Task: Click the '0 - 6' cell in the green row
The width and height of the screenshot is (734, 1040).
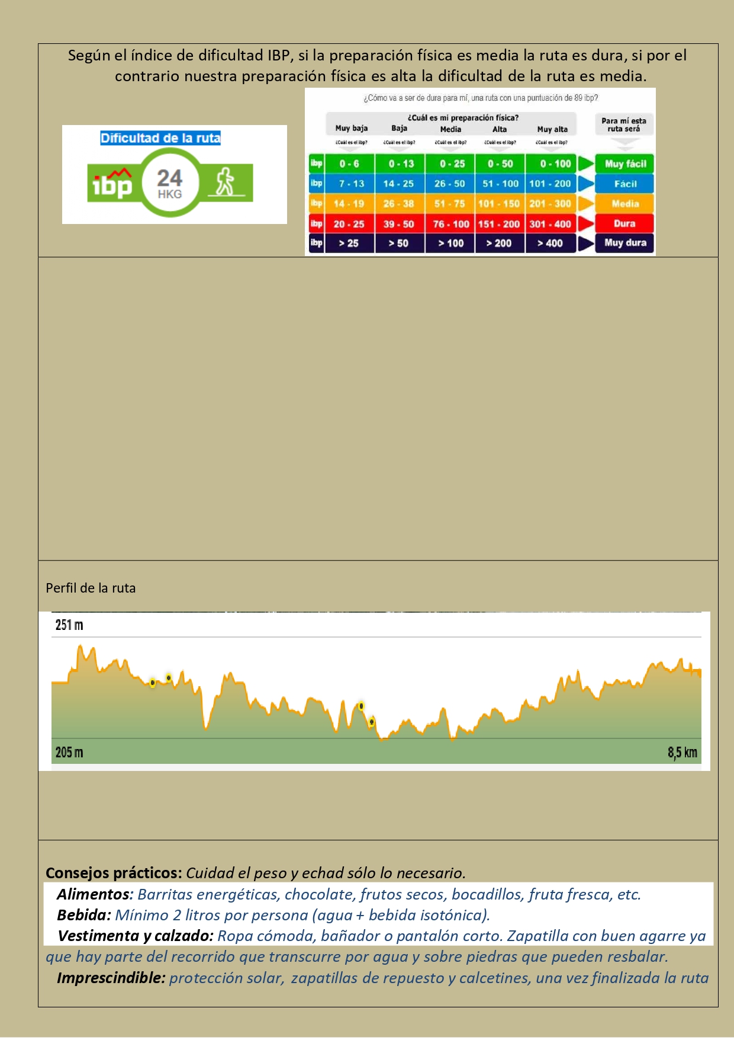Action: click(349, 164)
